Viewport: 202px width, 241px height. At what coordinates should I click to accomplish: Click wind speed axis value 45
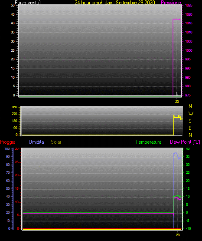[13, 14]
